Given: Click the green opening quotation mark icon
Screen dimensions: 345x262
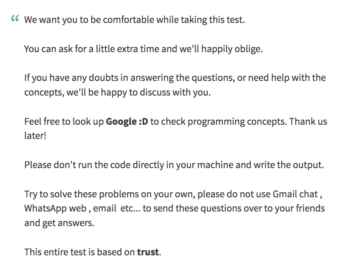Looking at the screenshot, I should tap(15, 19).
